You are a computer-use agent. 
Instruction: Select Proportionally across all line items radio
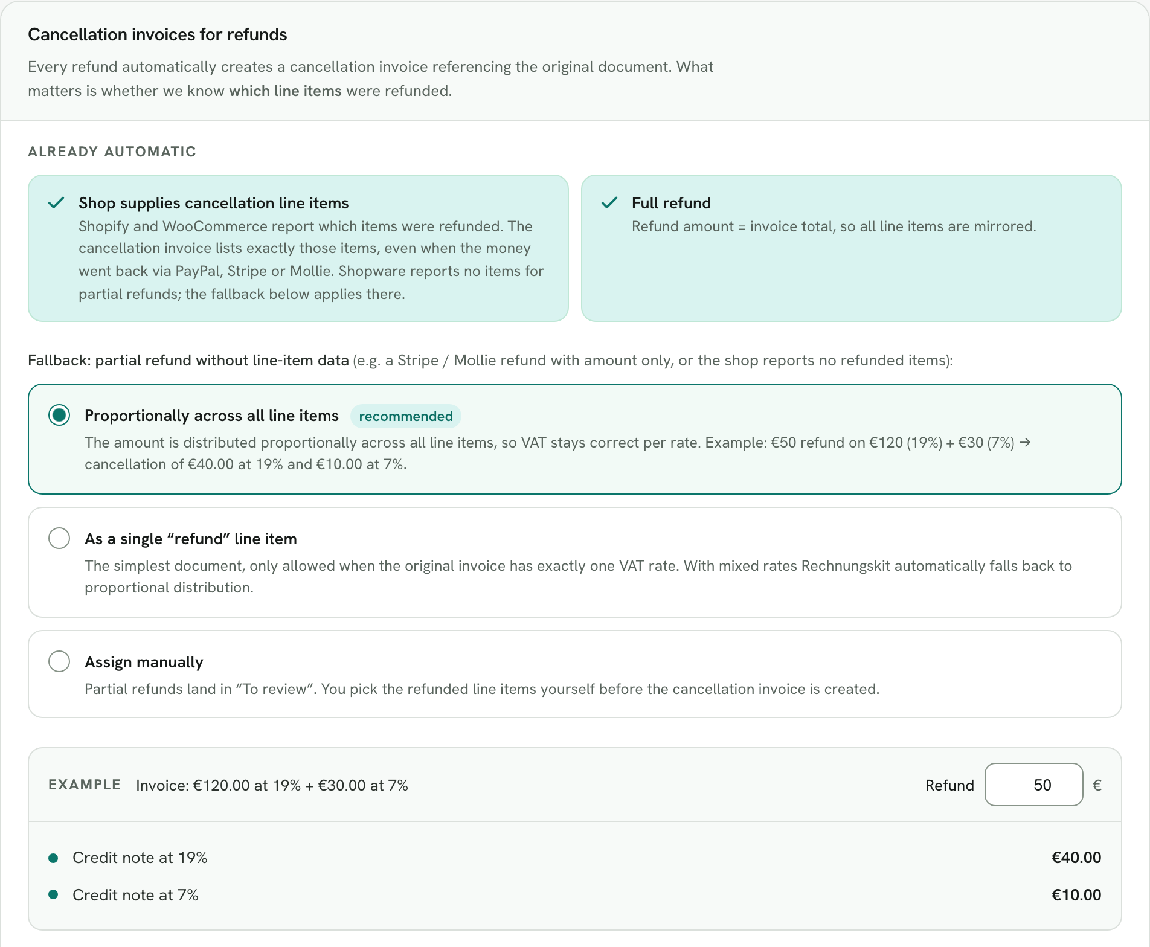[59, 416]
